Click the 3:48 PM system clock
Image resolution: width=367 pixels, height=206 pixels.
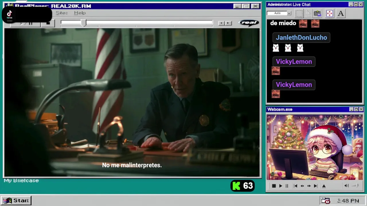pyautogui.click(x=348, y=201)
